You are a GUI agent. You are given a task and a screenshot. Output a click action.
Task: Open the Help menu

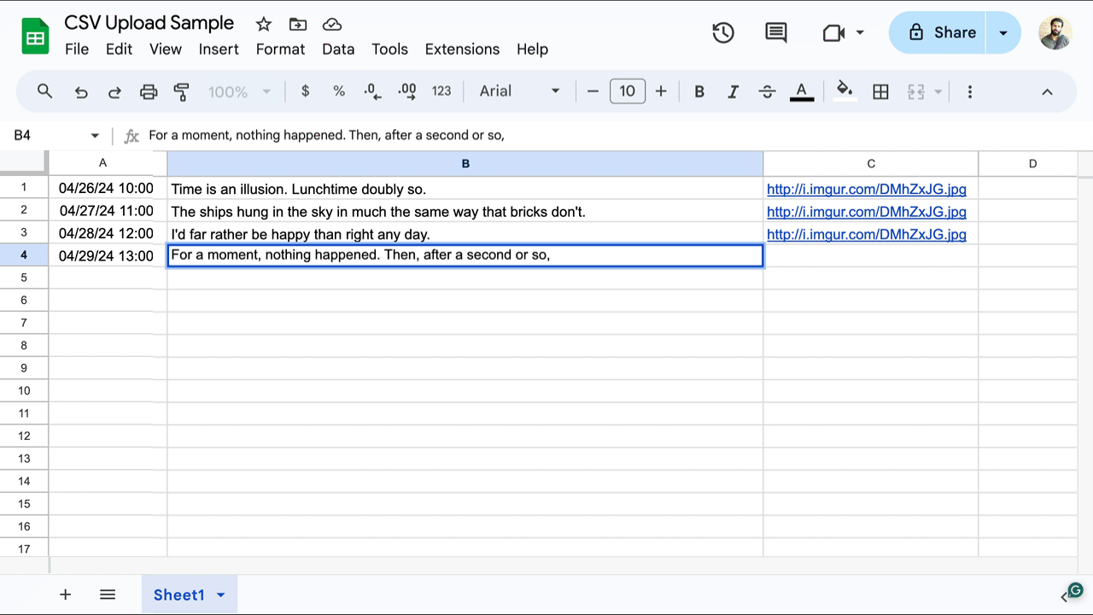pyautogui.click(x=532, y=50)
